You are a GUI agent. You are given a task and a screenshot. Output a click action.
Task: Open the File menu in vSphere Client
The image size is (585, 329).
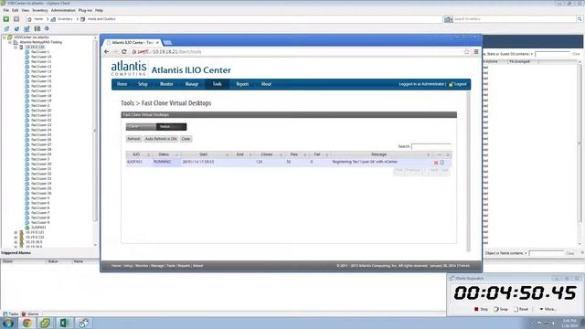(x=6, y=10)
